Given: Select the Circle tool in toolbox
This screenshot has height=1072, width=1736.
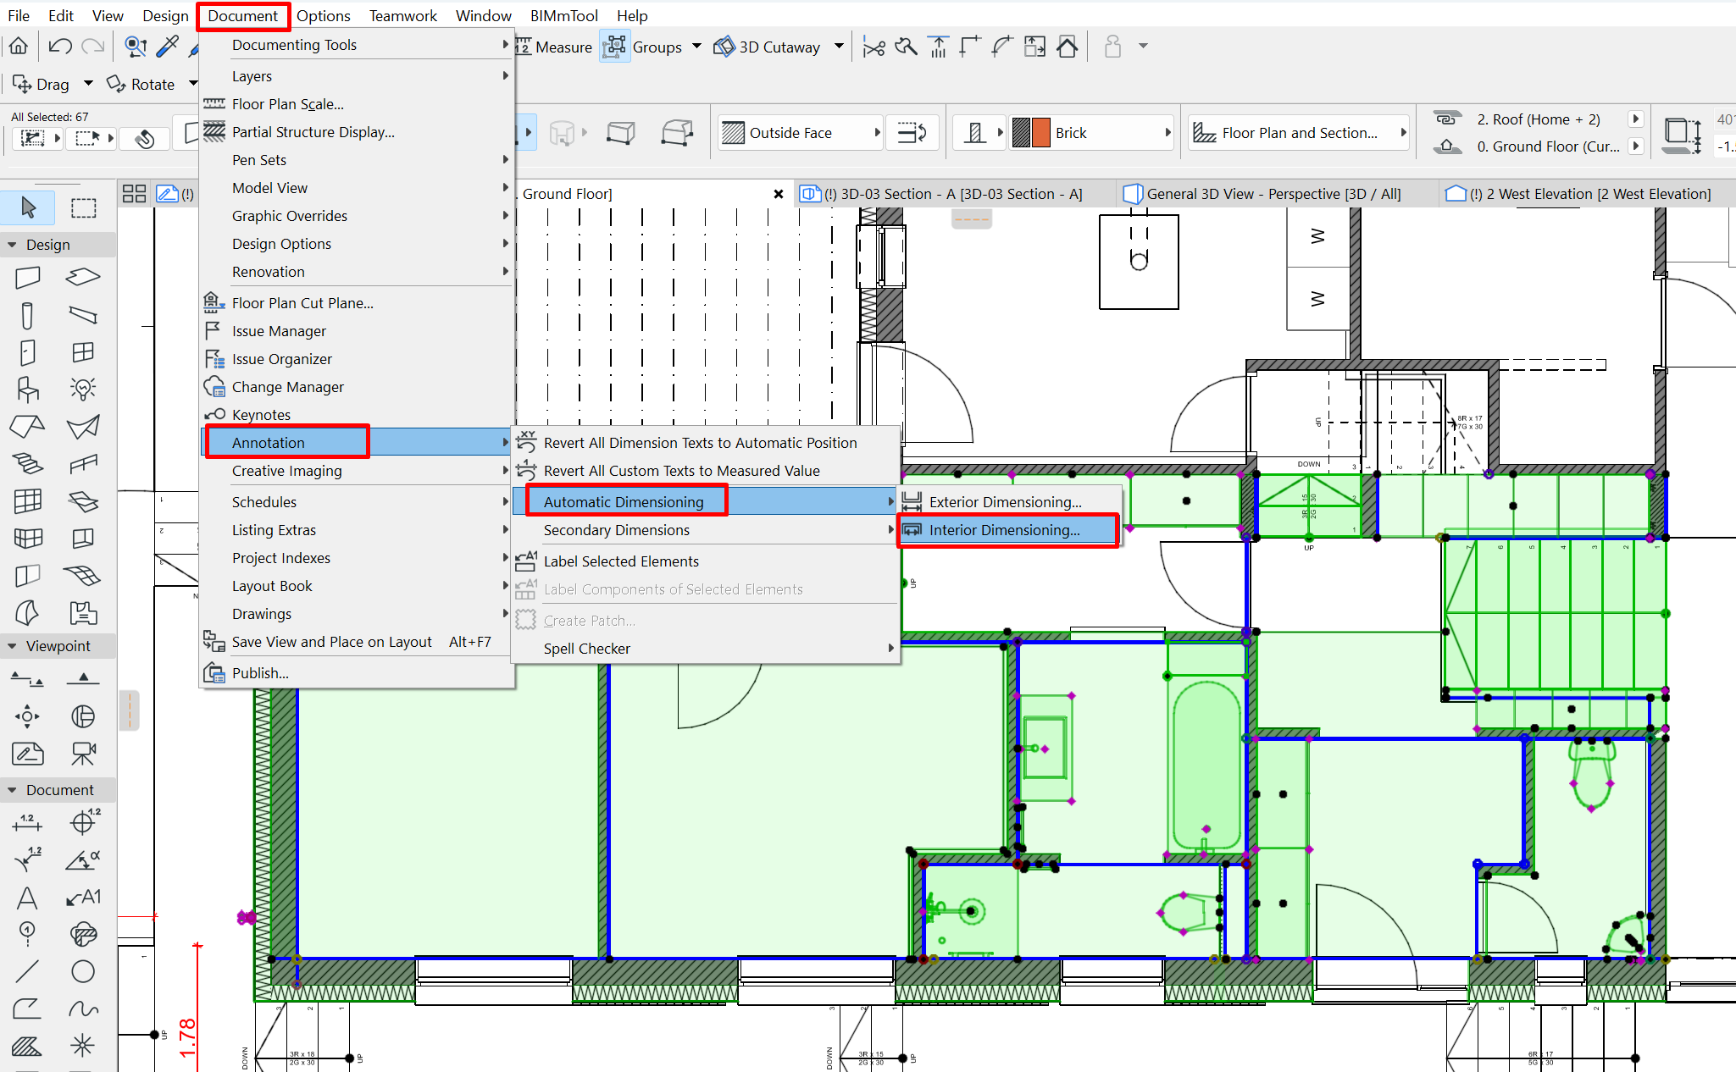Looking at the screenshot, I should click(x=83, y=971).
